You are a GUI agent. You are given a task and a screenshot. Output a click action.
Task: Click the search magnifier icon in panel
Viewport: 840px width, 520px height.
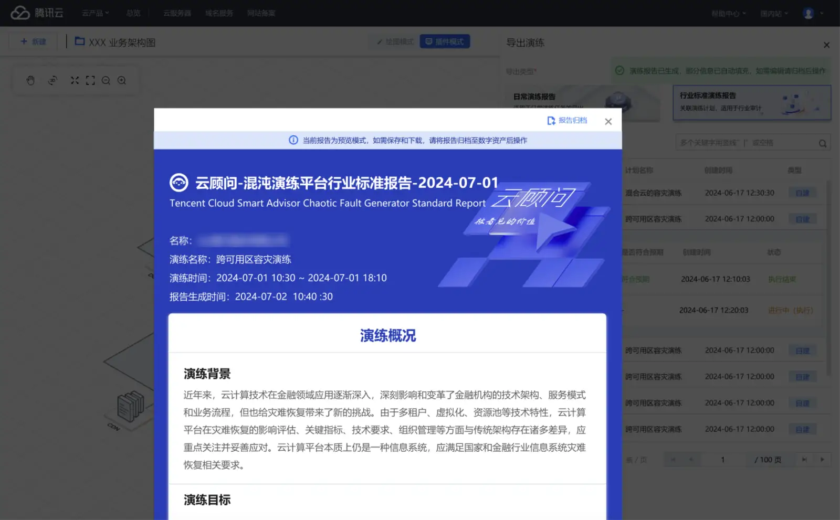click(x=823, y=143)
